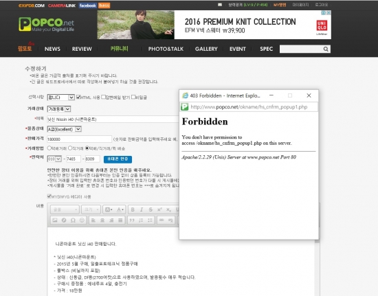Go to the REVIEW section
This screenshot has width=378, height=296.
point(82,49)
